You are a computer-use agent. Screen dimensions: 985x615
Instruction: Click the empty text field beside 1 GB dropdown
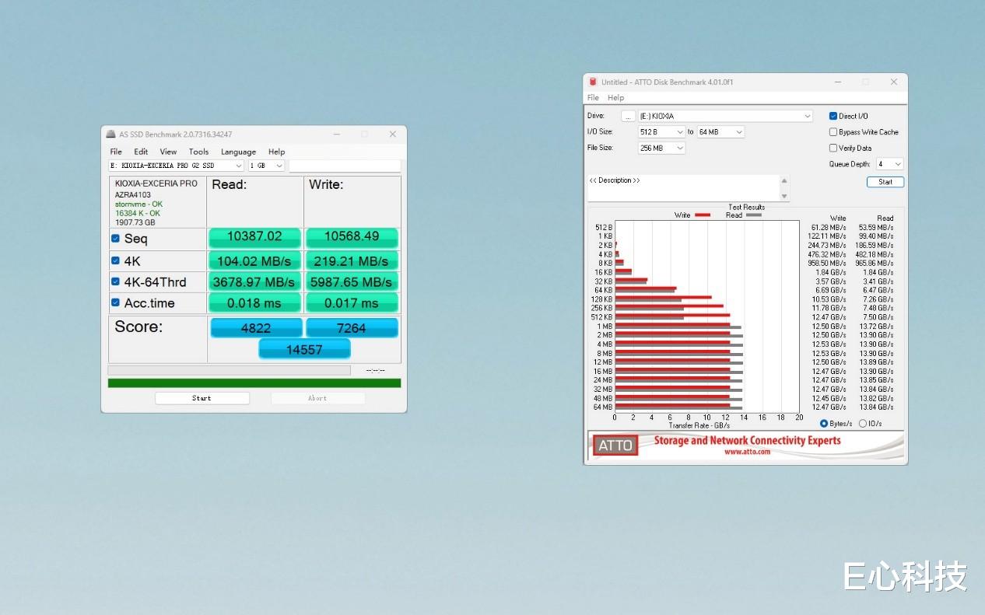pyautogui.click(x=345, y=166)
